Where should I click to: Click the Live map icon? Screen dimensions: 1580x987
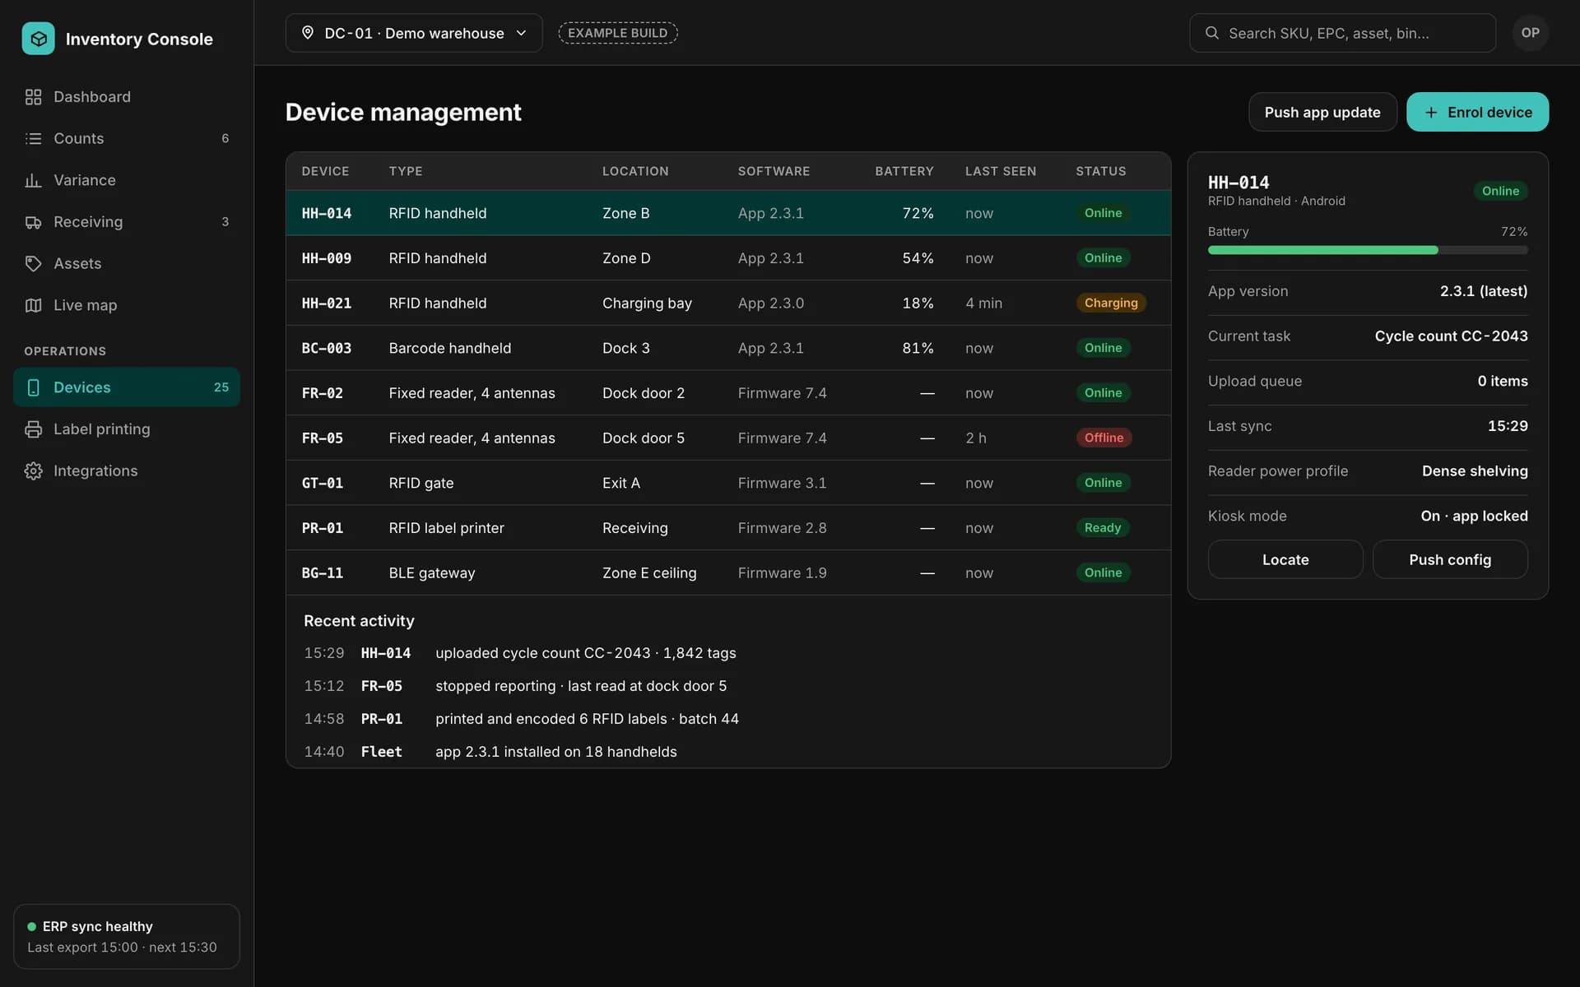(x=33, y=305)
